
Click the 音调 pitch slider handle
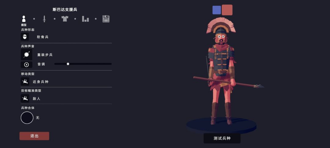click(x=68, y=64)
